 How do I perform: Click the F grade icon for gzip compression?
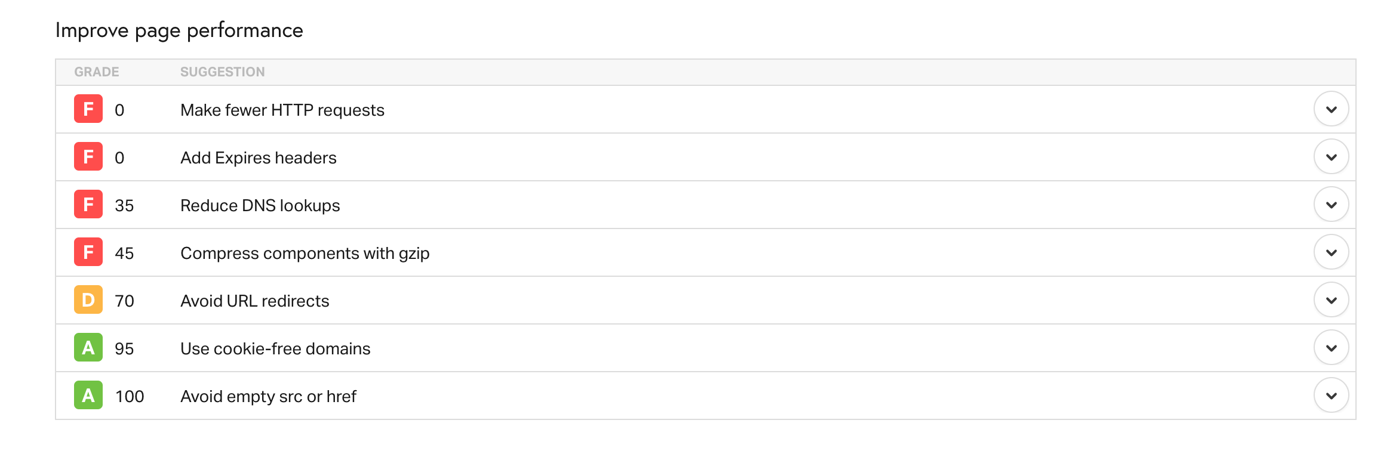88,252
